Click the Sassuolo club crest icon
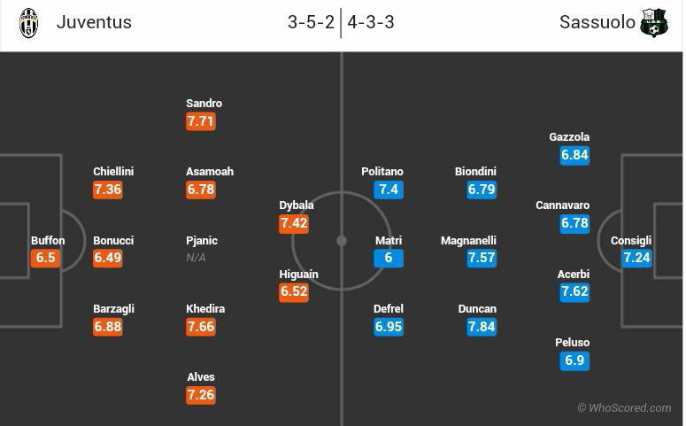This screenshot has height=426, width=686. tap(655, 23)
